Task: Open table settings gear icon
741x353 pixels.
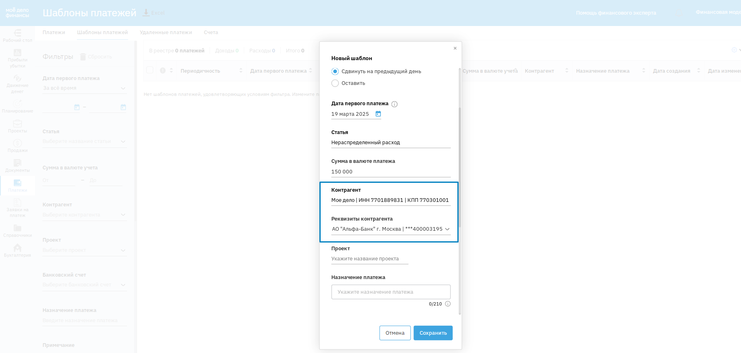Action: pos(734,50)
